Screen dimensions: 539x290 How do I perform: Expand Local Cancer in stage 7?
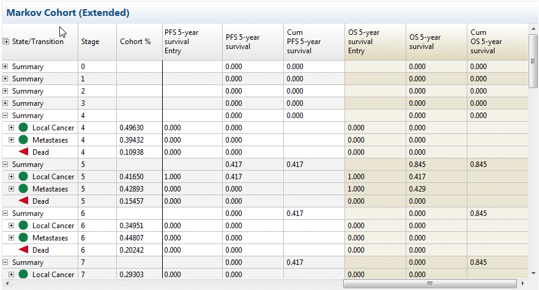pyautogui.click(x=12, y=274)
